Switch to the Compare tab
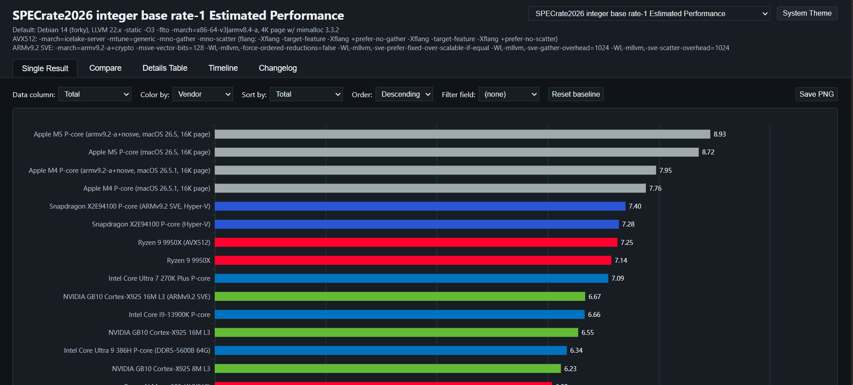853x385 pixels. pyautogui.click(x=105, y=68)
